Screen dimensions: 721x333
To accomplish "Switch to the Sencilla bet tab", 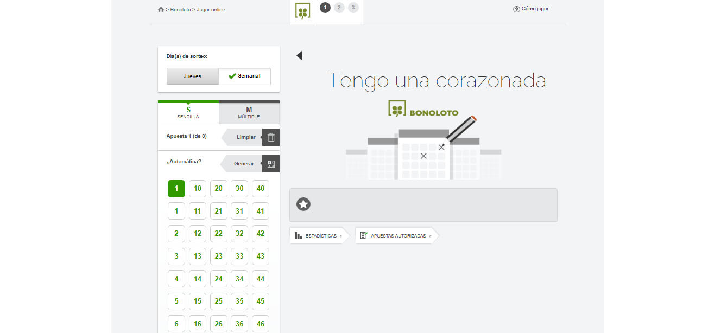I will coord(188,112).
